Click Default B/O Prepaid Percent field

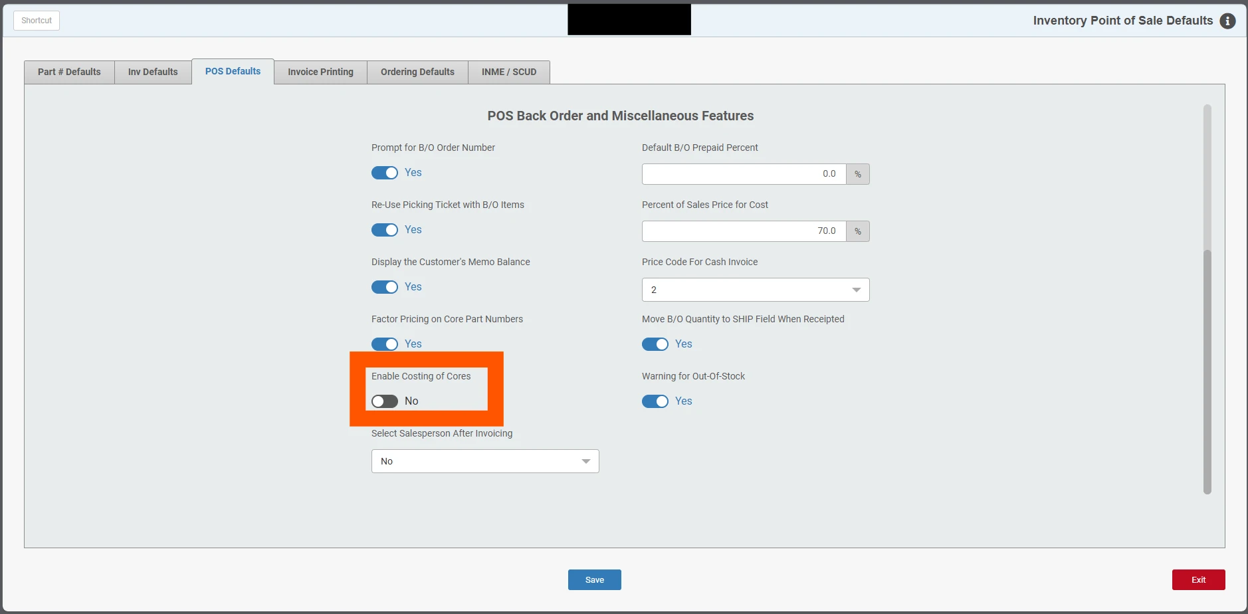click(x=744, y=174)
